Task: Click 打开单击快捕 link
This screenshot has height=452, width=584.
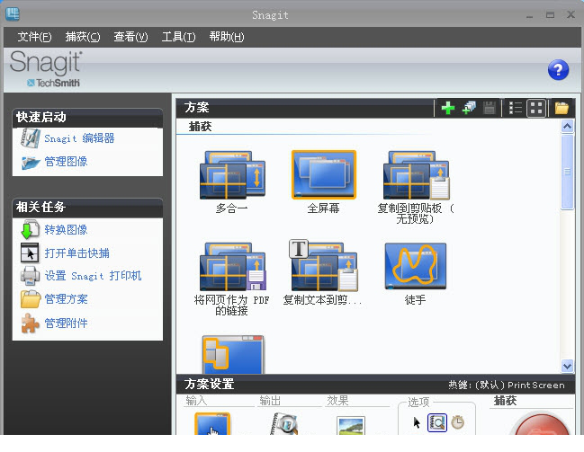Action: pos(76,253)
